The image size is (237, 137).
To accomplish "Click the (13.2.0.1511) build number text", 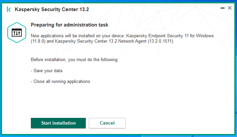I will click(161, 41).
